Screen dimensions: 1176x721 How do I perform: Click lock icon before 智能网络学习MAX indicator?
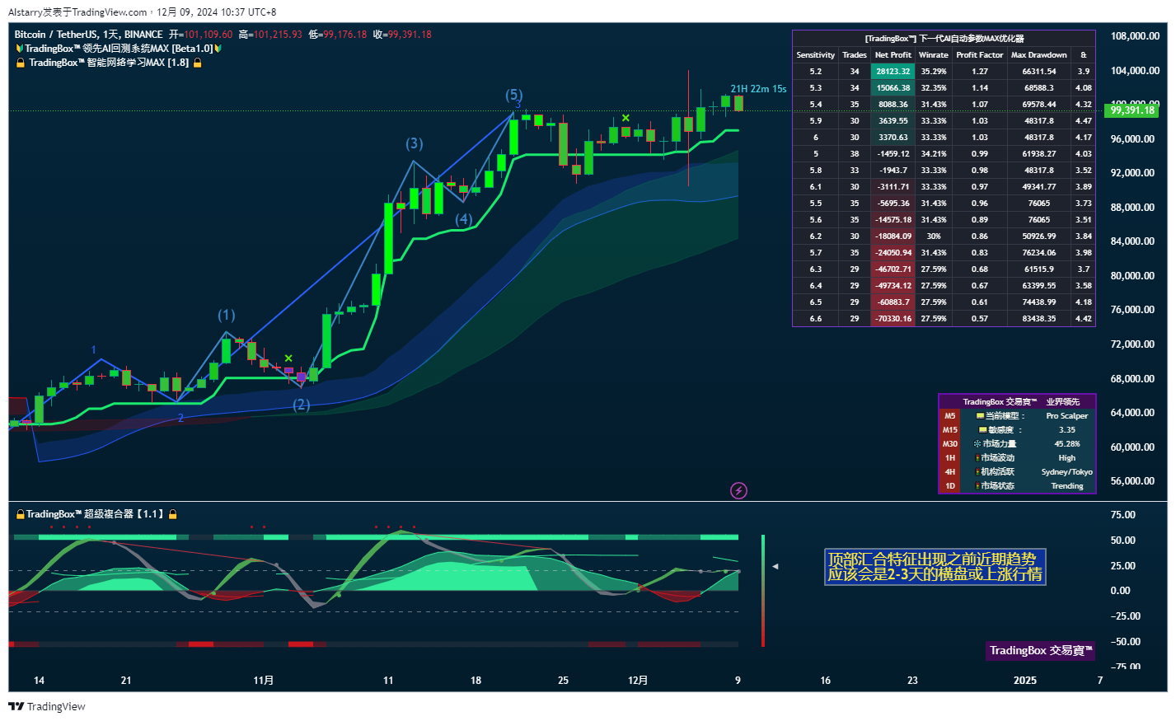[21, 63]
